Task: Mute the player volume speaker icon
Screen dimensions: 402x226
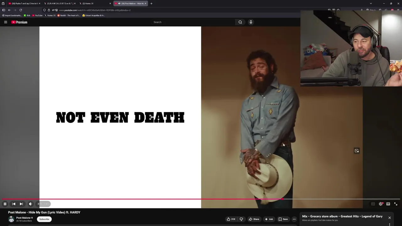Action: (30, 204)
